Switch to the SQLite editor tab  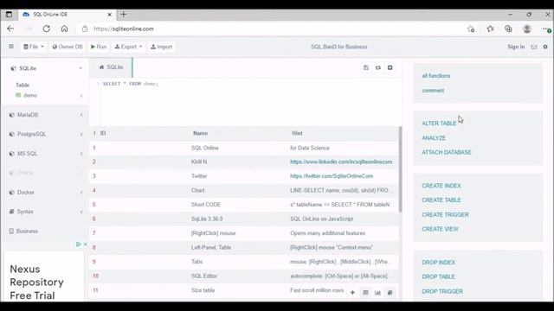coord(111,67)
